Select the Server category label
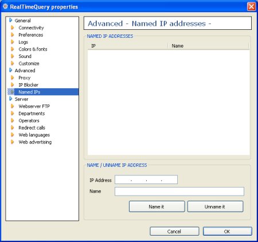 point(21,99)
